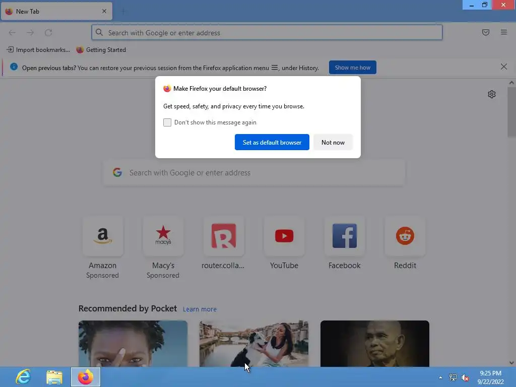The width and height of the screenshot is (516, 387).
Task: Open the taskbar clock showing 9:25 PM
Action: (491, 377)
